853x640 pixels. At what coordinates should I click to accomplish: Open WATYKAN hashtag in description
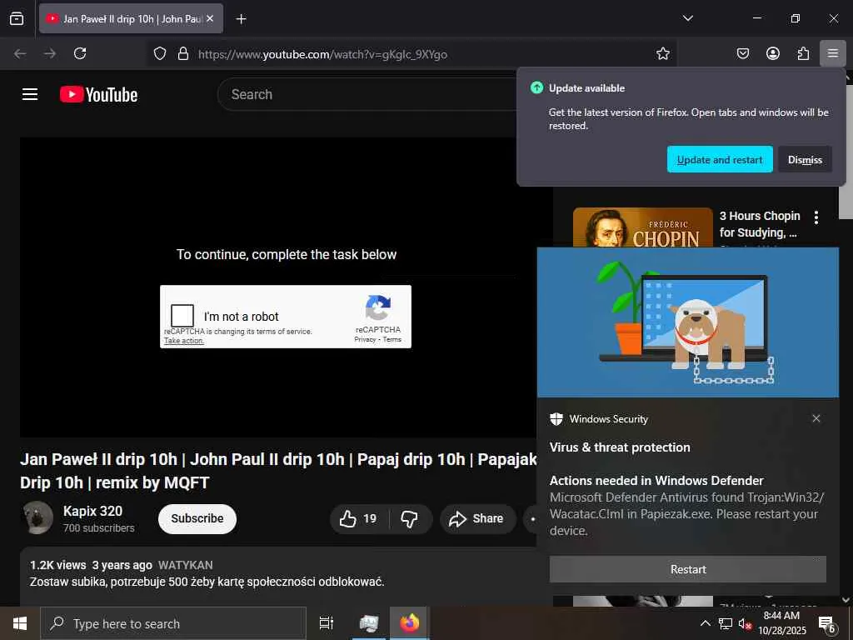[x=186, y=565]
